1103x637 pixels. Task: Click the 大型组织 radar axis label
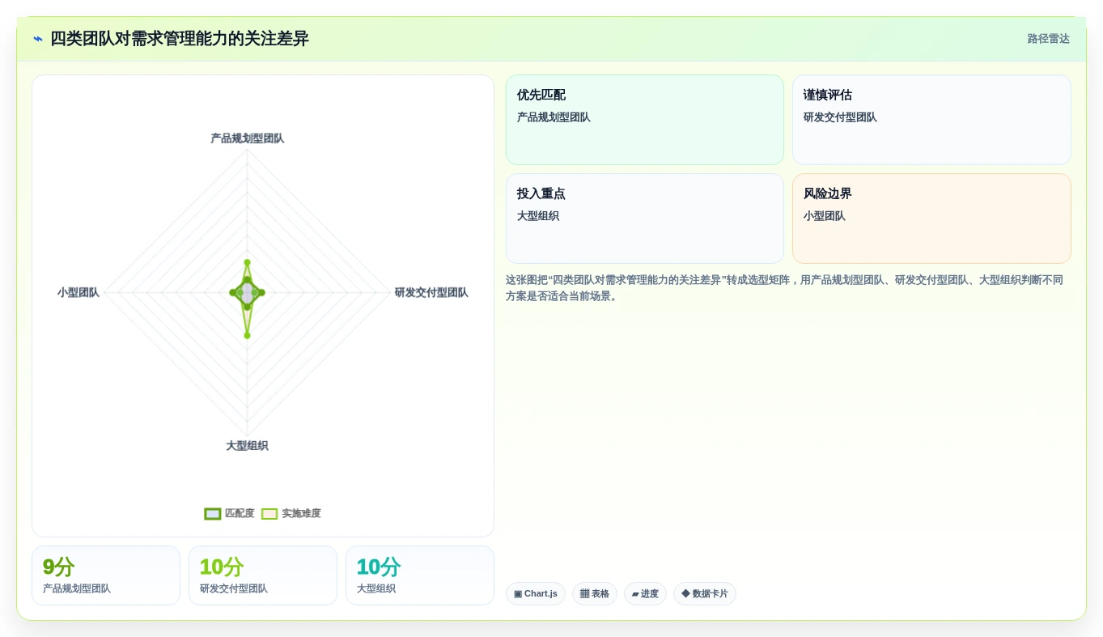tap(247, 446)
